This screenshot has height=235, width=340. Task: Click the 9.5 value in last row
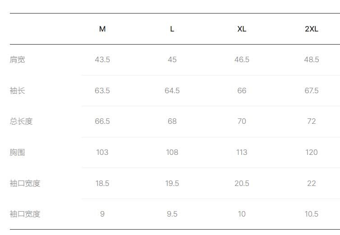pyautogui.click(x=172, y=214)
